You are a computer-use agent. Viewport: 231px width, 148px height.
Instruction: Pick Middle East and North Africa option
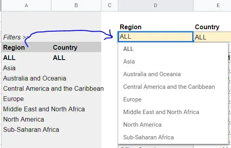(173, 112)
